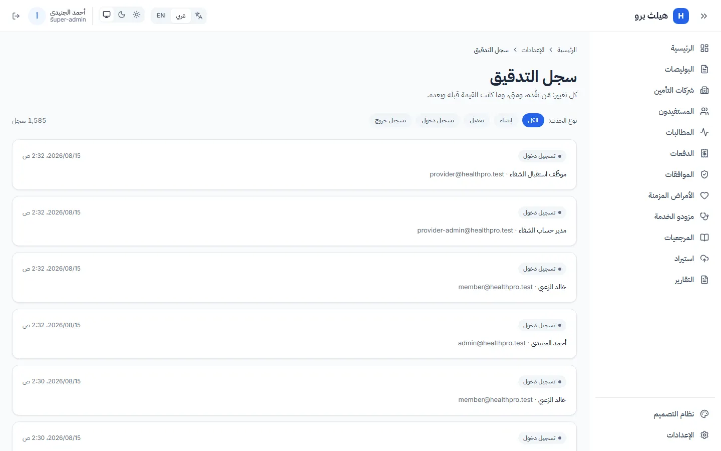Open the الرئيسية dashboard icon in sidebar
721x451 pixels.
[704, 48]
